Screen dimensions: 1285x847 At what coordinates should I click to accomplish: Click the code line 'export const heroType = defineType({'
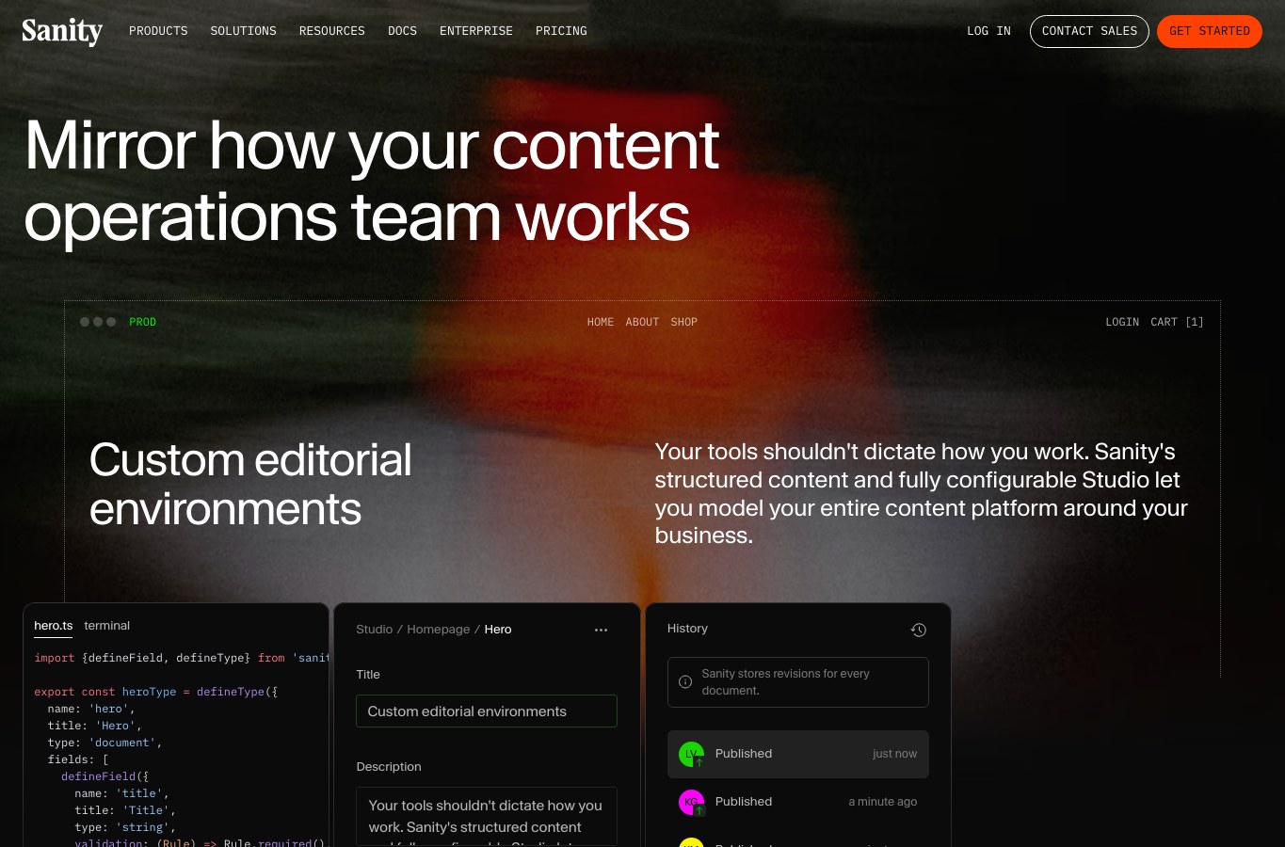pos(156,692)
